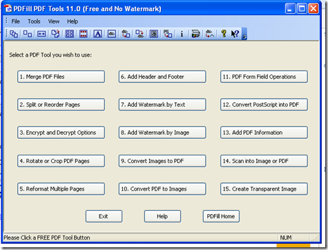Choose '3. Encrypt and Decrypt Options'
Image resolution: width=328 pixels, height=250 pixels.
click(x=61, y=133)
